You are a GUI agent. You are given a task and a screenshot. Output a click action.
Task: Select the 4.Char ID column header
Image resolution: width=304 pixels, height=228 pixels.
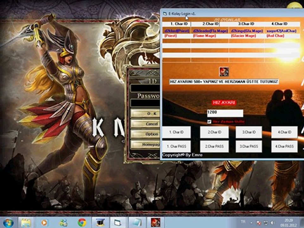tap(282, 24)
